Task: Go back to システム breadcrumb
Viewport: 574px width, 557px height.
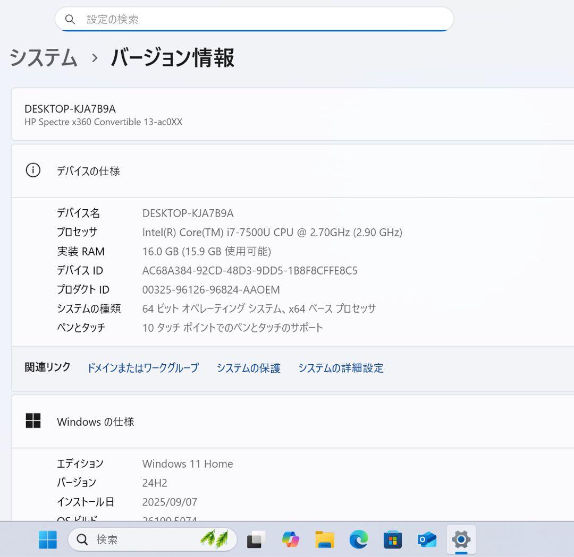Action: [44, 58]
